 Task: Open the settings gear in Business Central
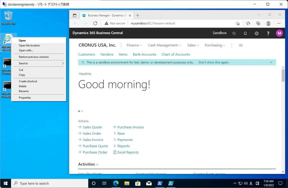256,33
